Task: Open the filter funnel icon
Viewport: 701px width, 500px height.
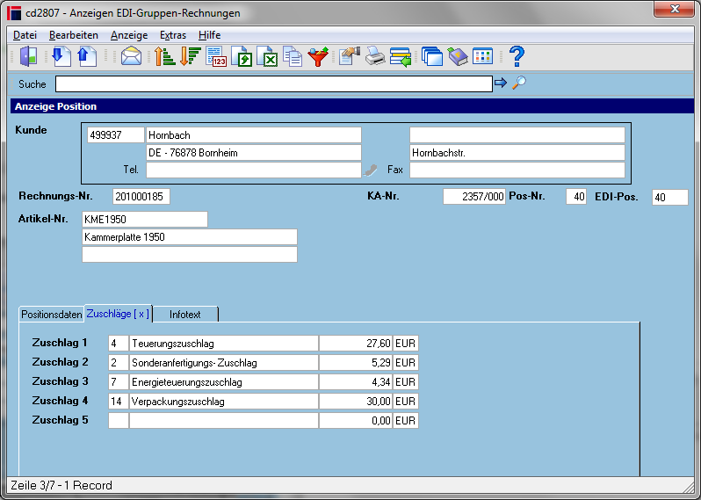Action: pyautogui.click(x=318, y=56)
